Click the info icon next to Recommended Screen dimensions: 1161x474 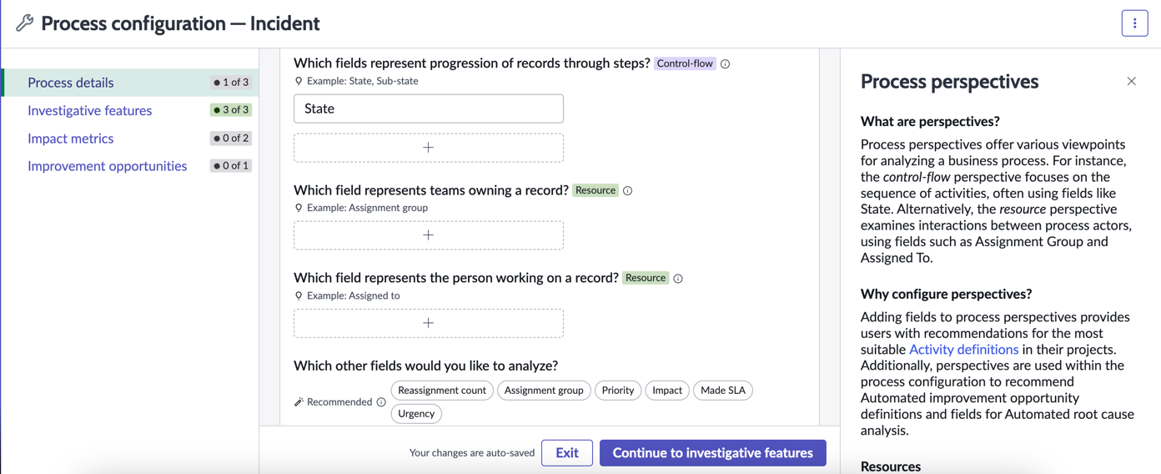coord(381,402)
